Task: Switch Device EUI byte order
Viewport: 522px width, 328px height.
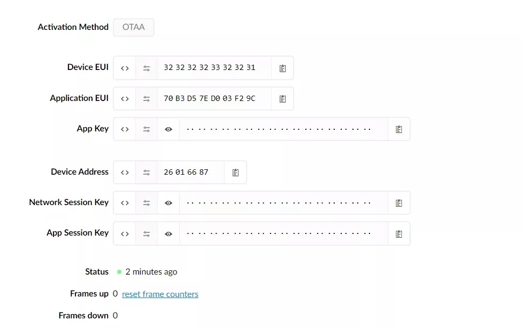Action: pyautogui.click(x=147, y=68)
